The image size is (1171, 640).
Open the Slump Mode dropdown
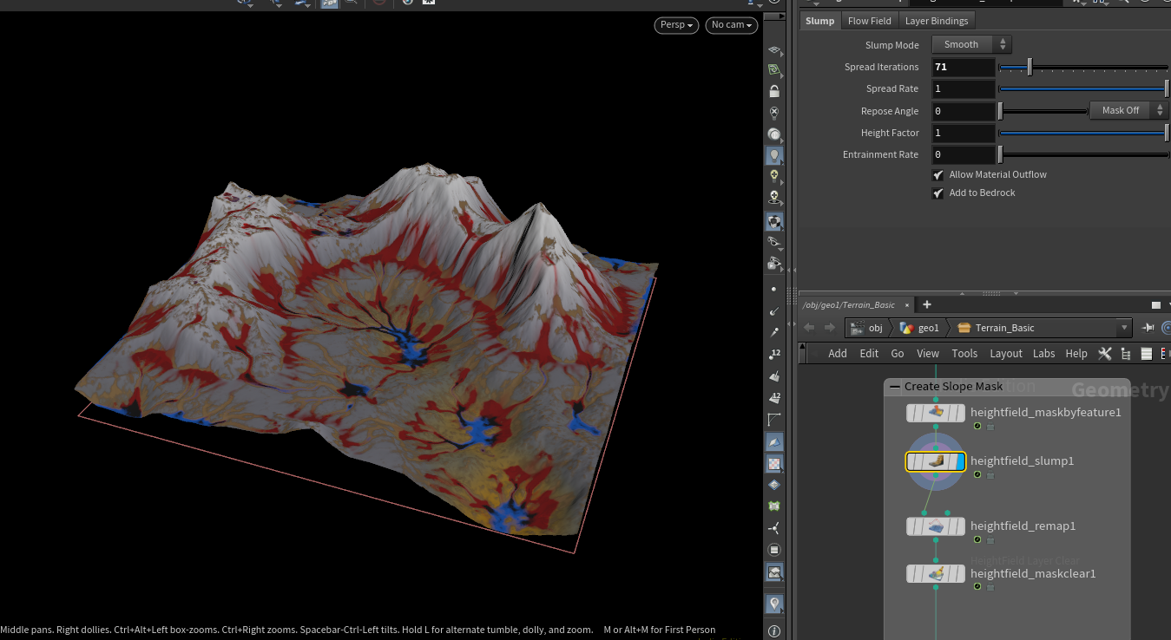point(971,44)
